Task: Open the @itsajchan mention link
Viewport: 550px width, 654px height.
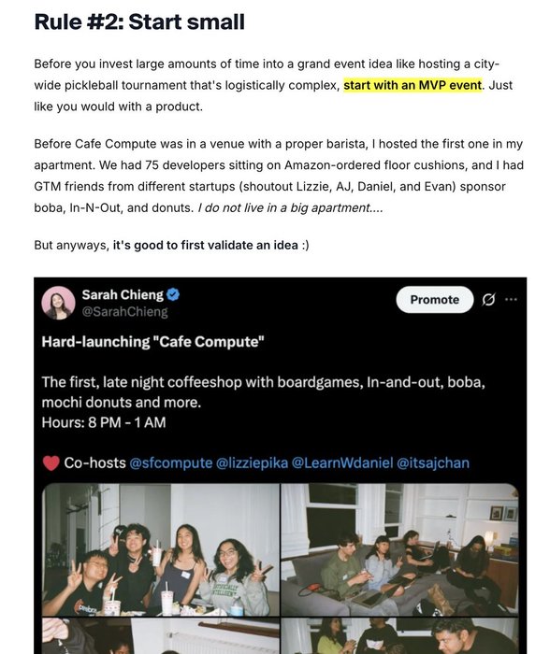Action: click(433, 463)
